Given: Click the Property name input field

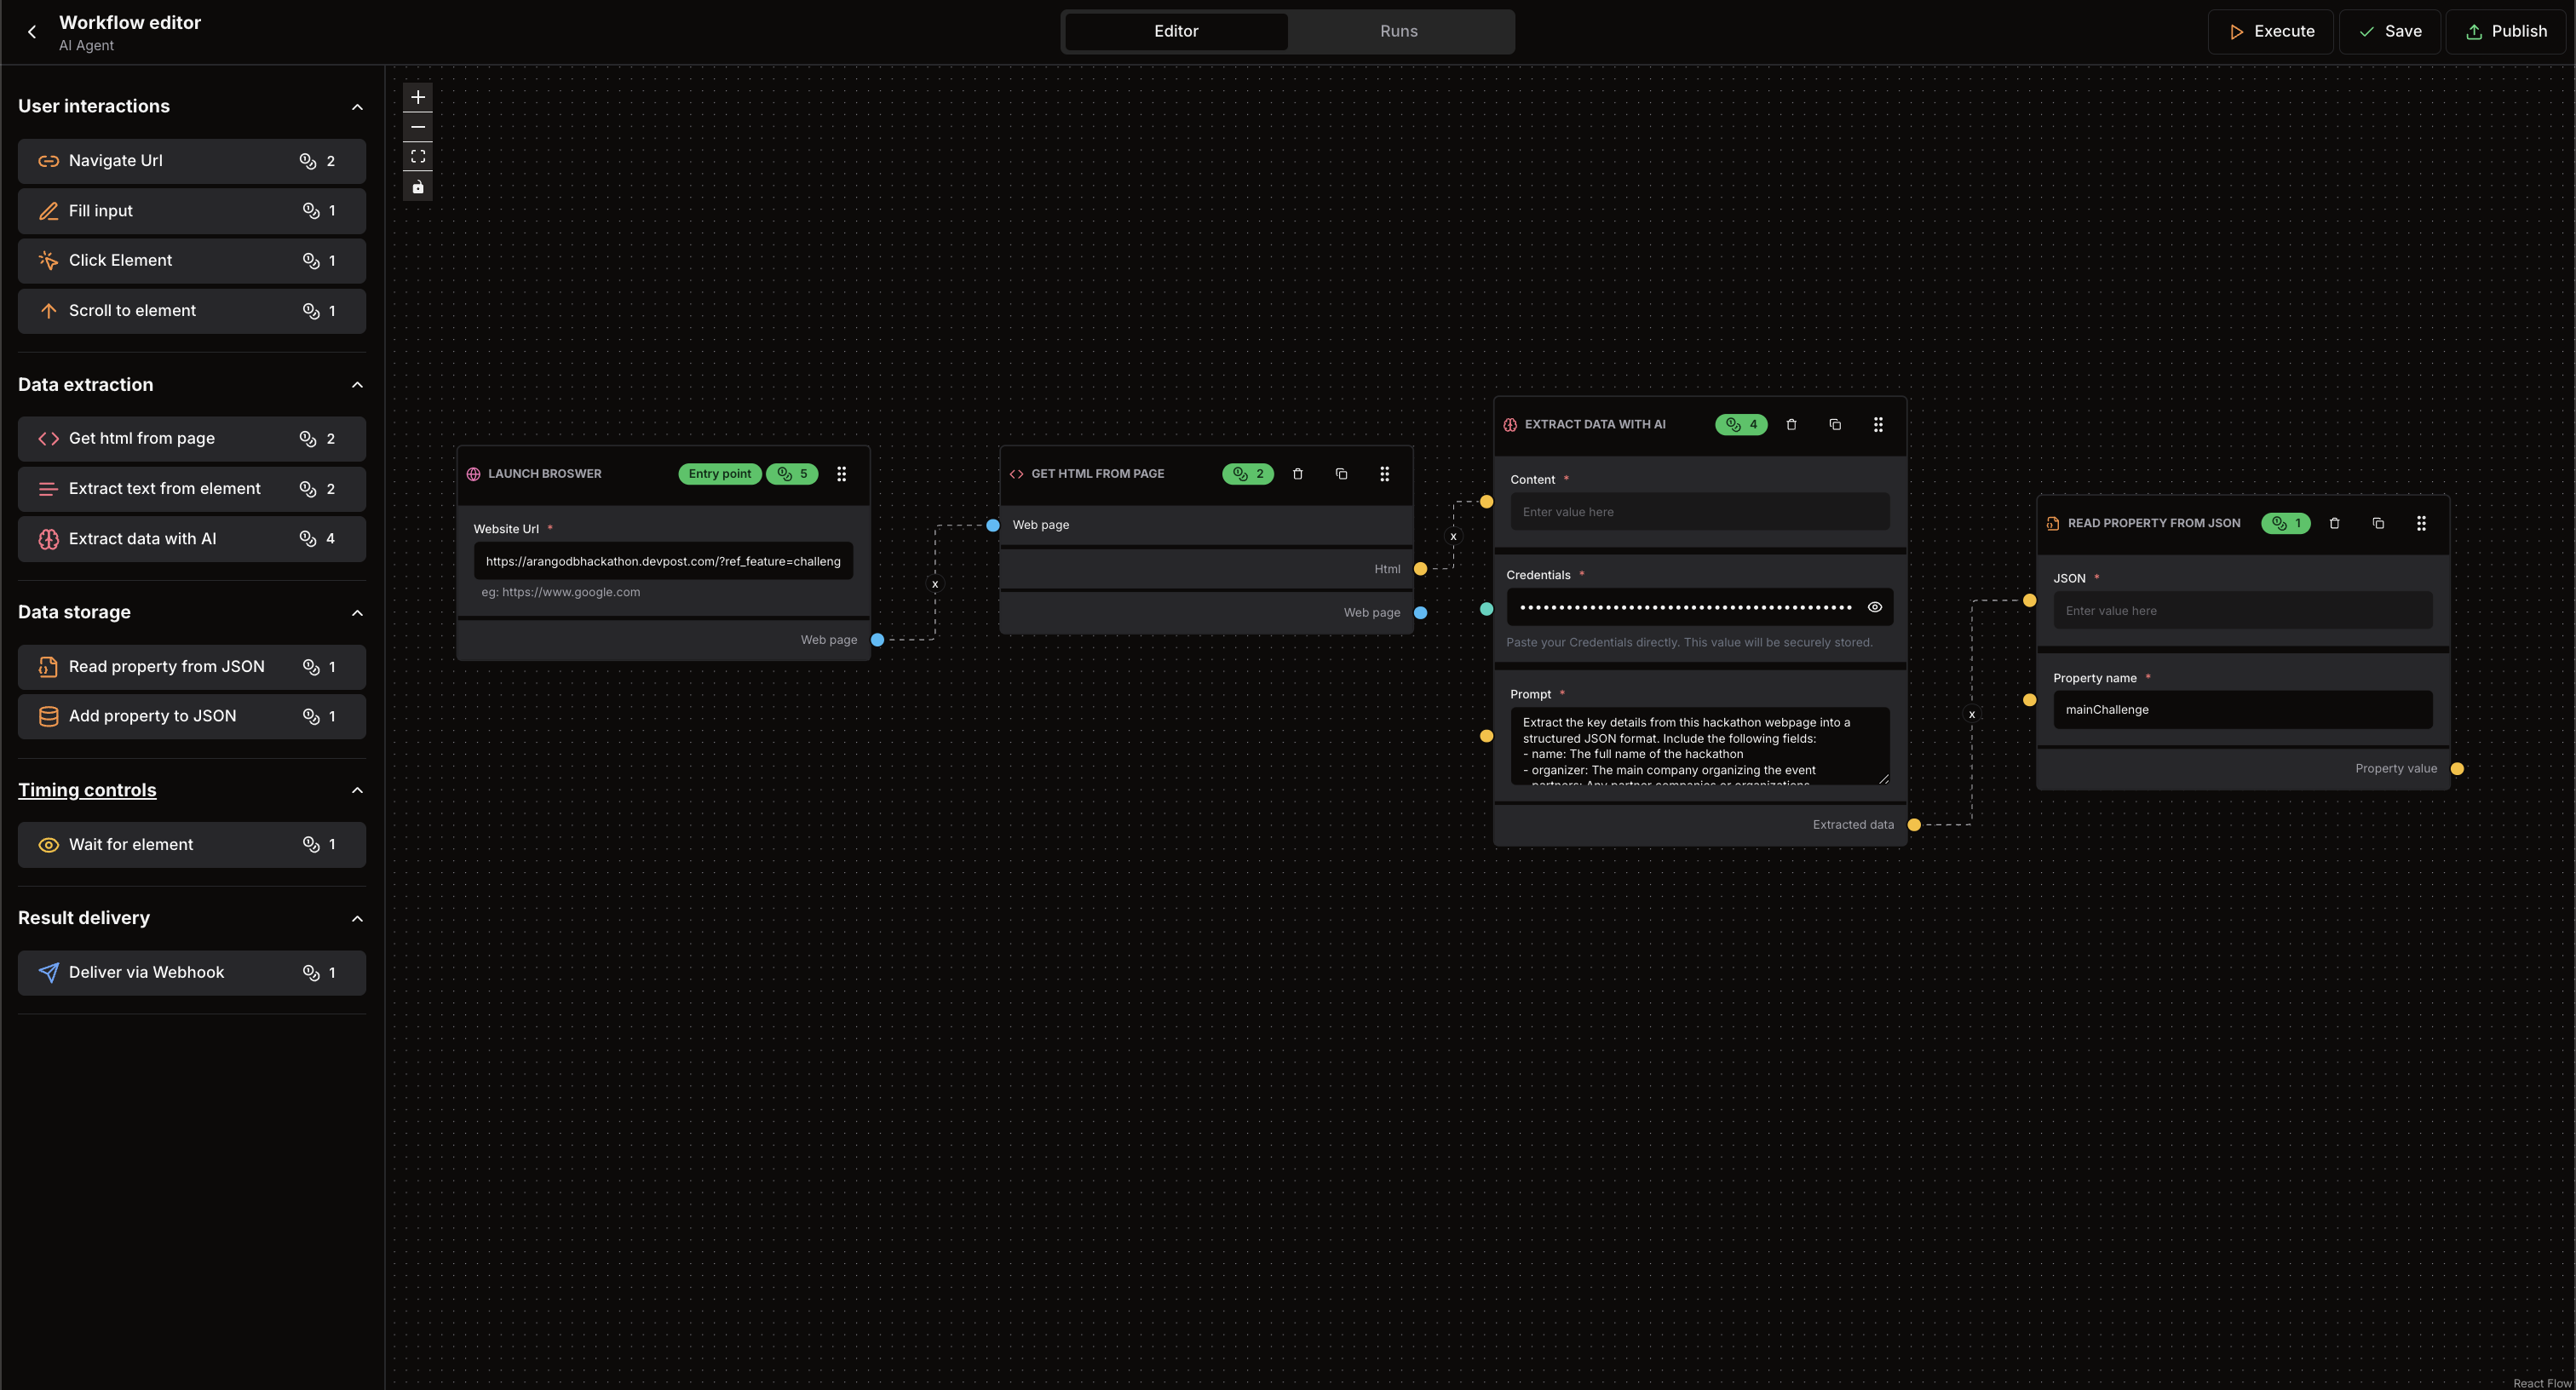Looking at the screenshot, I should tap(2242, 710).
